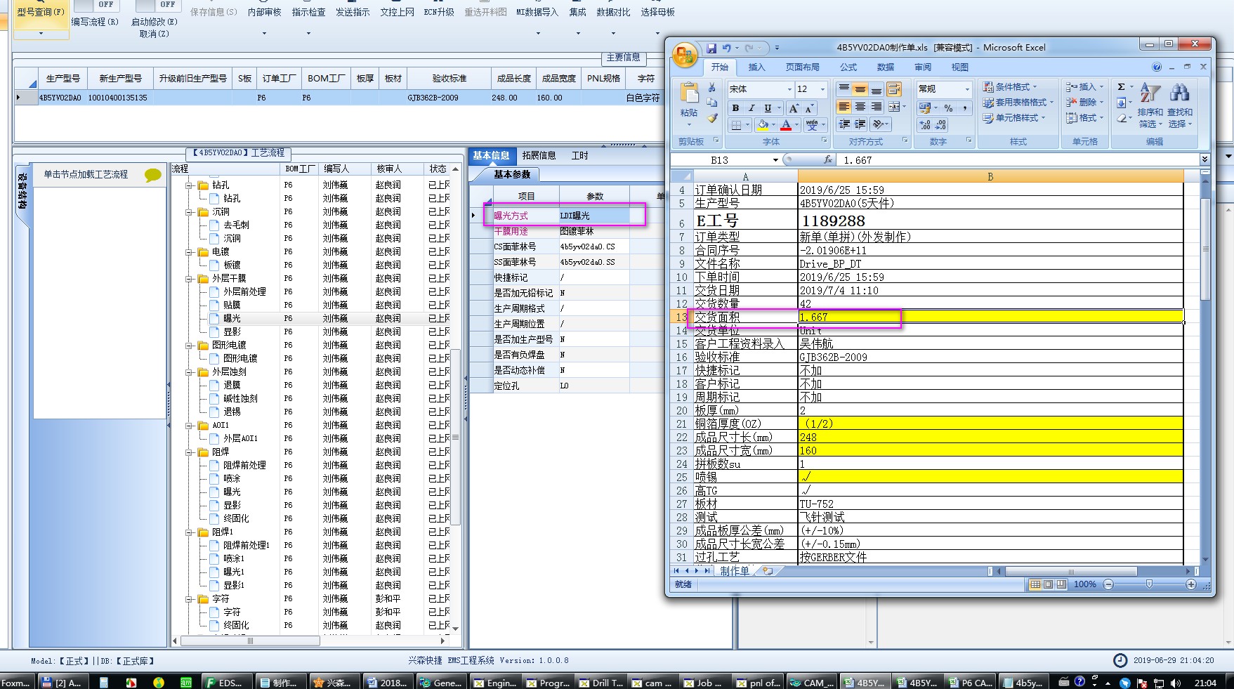Click the Excel Save icon in quick access toolbar
The height and width of the screenshot is (689, 1234).
711,48
